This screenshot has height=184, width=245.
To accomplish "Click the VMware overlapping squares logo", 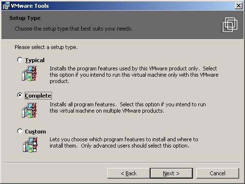I will [x=230, y=25].
